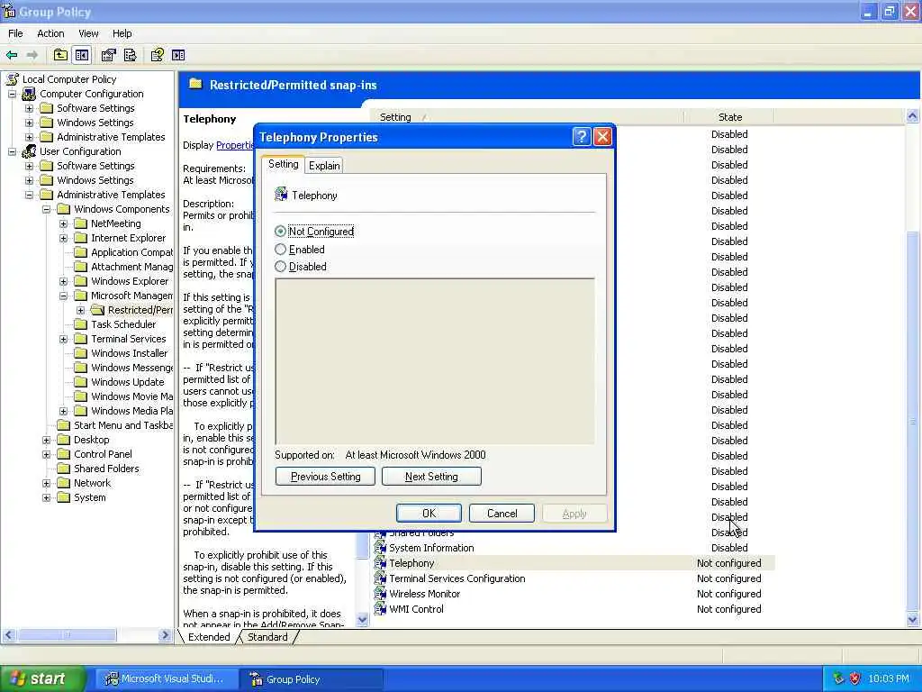The width and height of the screenshot is (922, 692).
Task: Open the Action menu
Action: [50, 33]
